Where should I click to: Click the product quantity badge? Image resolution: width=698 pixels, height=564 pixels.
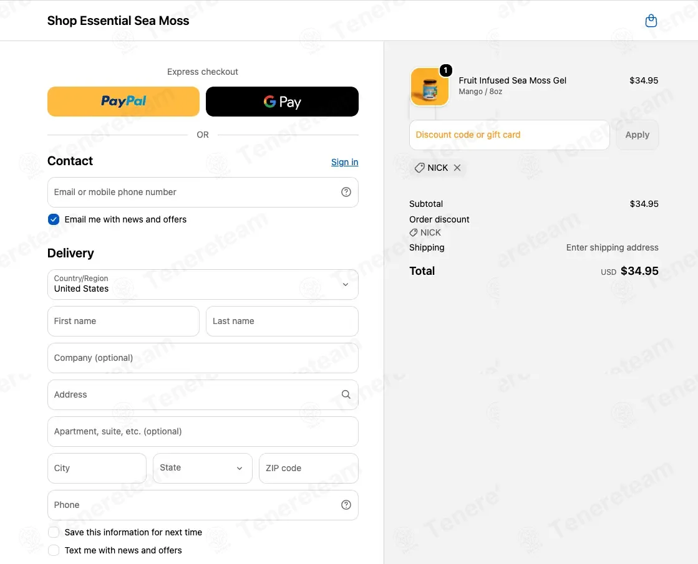pos(445,70)
